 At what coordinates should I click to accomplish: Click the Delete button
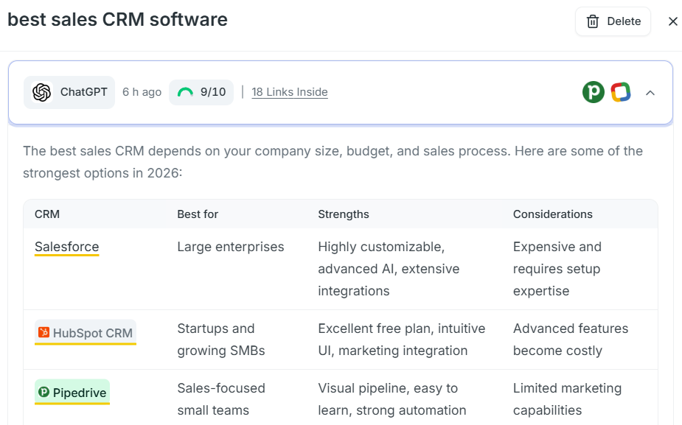[x=613, y=21]
